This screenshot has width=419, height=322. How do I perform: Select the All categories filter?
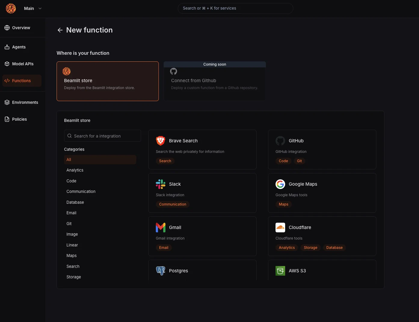click(100, 159)
